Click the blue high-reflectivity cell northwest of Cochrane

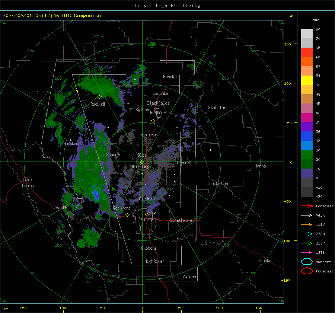point(96,194)
